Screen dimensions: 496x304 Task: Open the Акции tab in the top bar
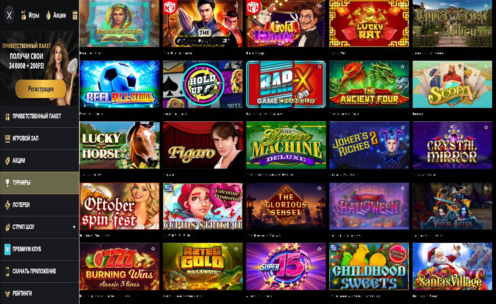click(x=56, y=15)
